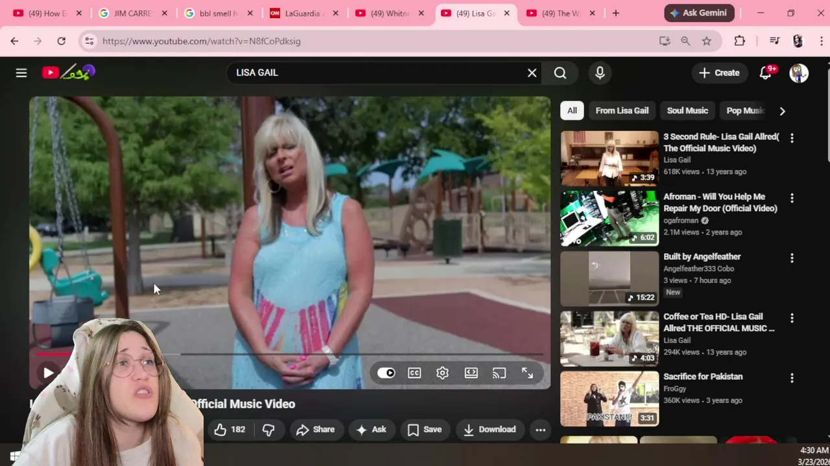View the site information icon
The image size is (830, 466).
point(89,41)
